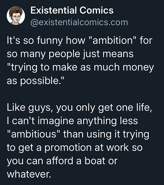Click the line "Like guys, you only get one life,"
Image resolution: width=164 pixels, height=185 pixels.
coord(79,108)
